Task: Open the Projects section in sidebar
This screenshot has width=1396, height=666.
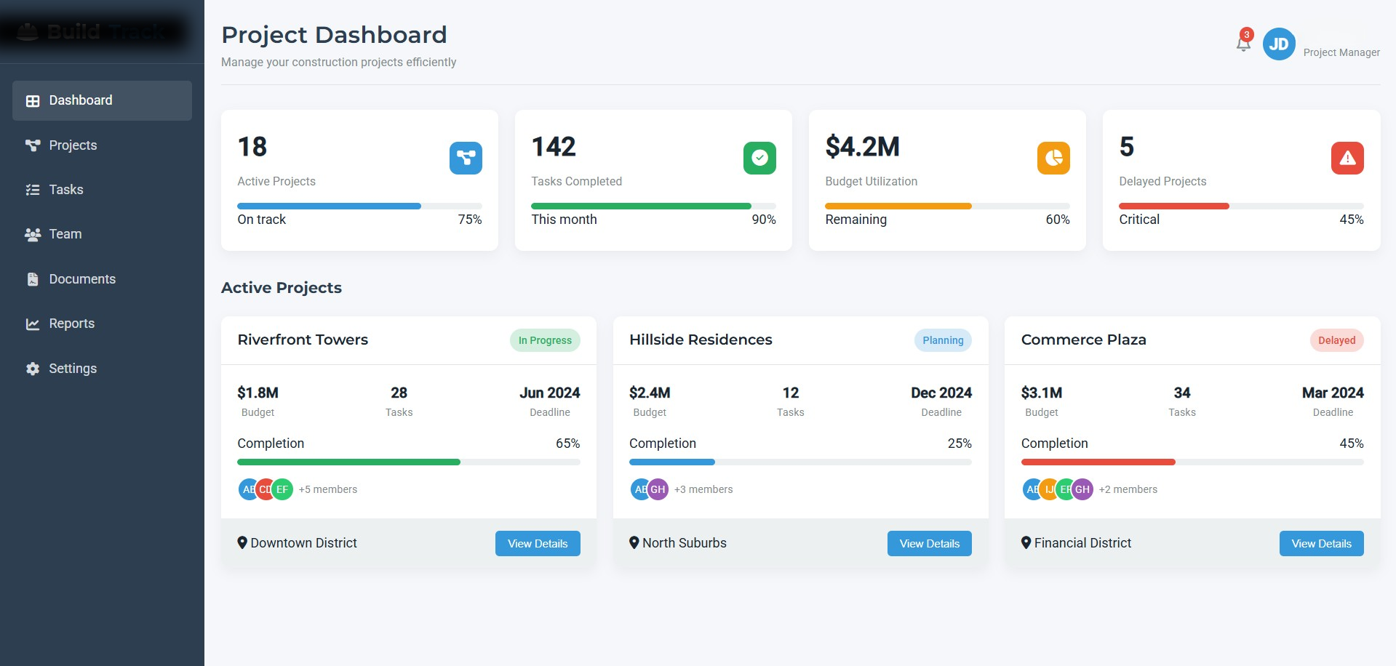Action: (72, 145)
